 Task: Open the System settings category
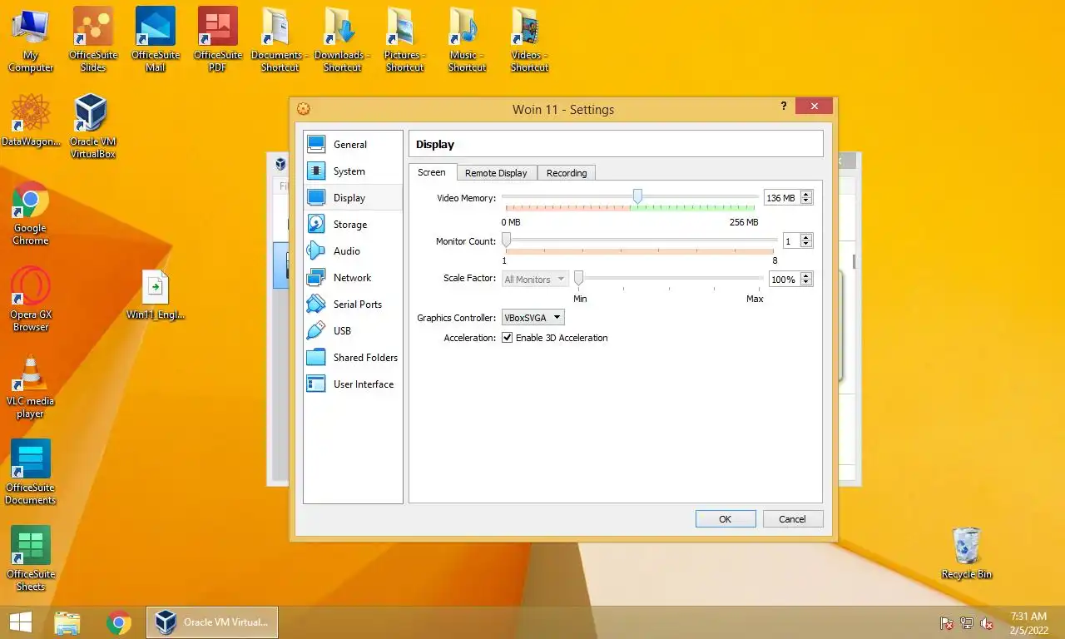pos(353,171)
